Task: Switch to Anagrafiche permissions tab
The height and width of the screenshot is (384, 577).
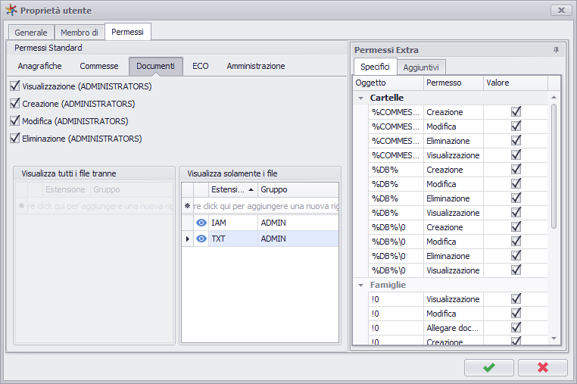Action: (39, 66)
